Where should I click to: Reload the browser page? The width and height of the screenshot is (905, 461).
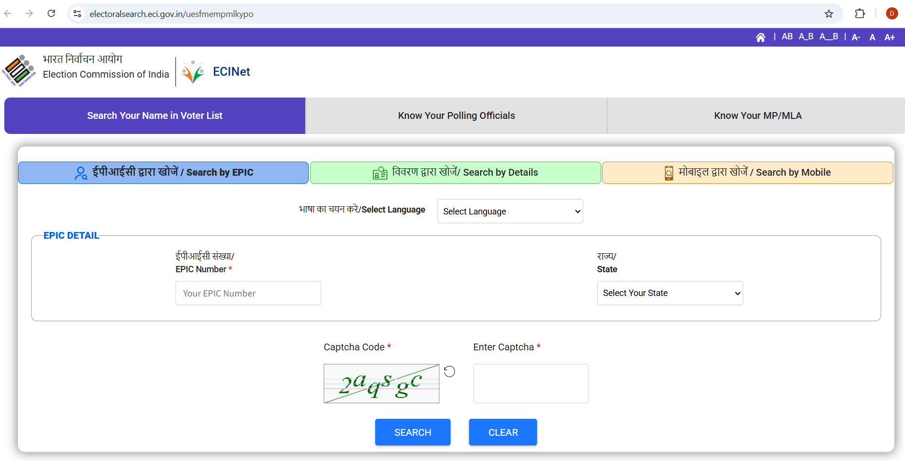pyautogui.click(x=52, y=14)
